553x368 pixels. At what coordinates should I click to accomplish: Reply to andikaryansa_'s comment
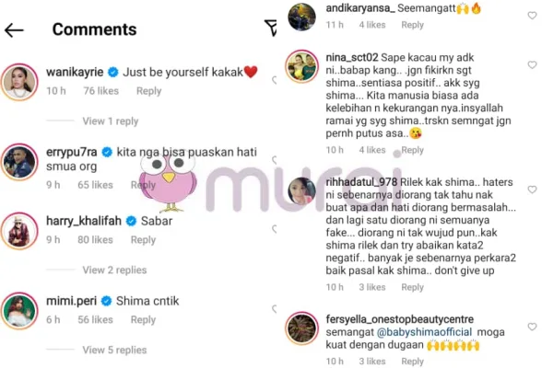pyautogui.click(x=412, y=25)
